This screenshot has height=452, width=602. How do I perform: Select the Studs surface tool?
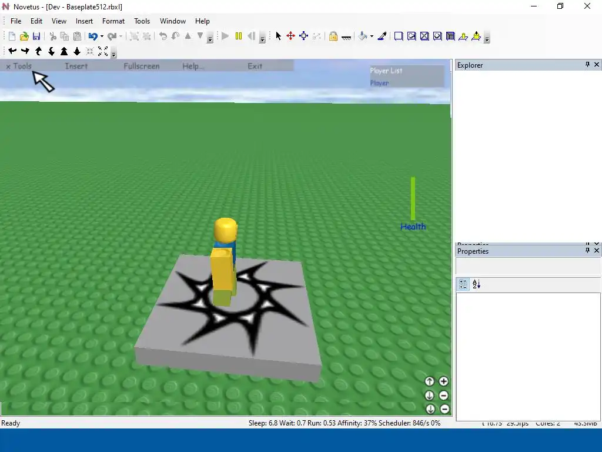point(437,36)
